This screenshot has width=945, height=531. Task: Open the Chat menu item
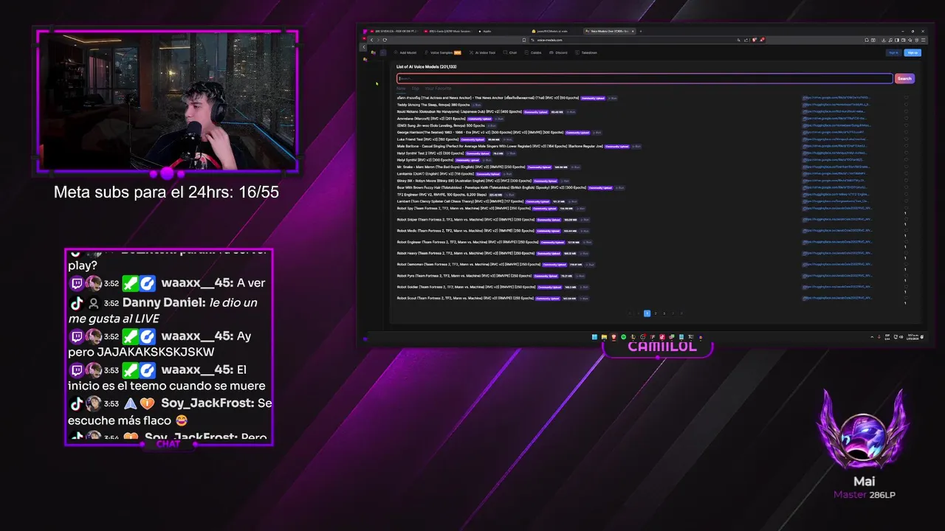coord(511,53)
